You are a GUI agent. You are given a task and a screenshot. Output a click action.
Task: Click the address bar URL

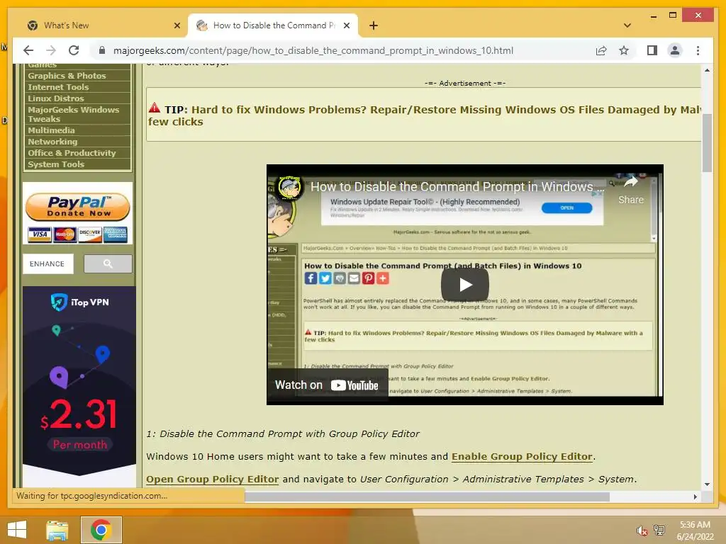coord(313,50)
